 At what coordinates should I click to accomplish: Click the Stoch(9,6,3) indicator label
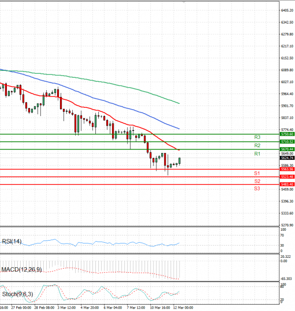[x=18, y=294]
